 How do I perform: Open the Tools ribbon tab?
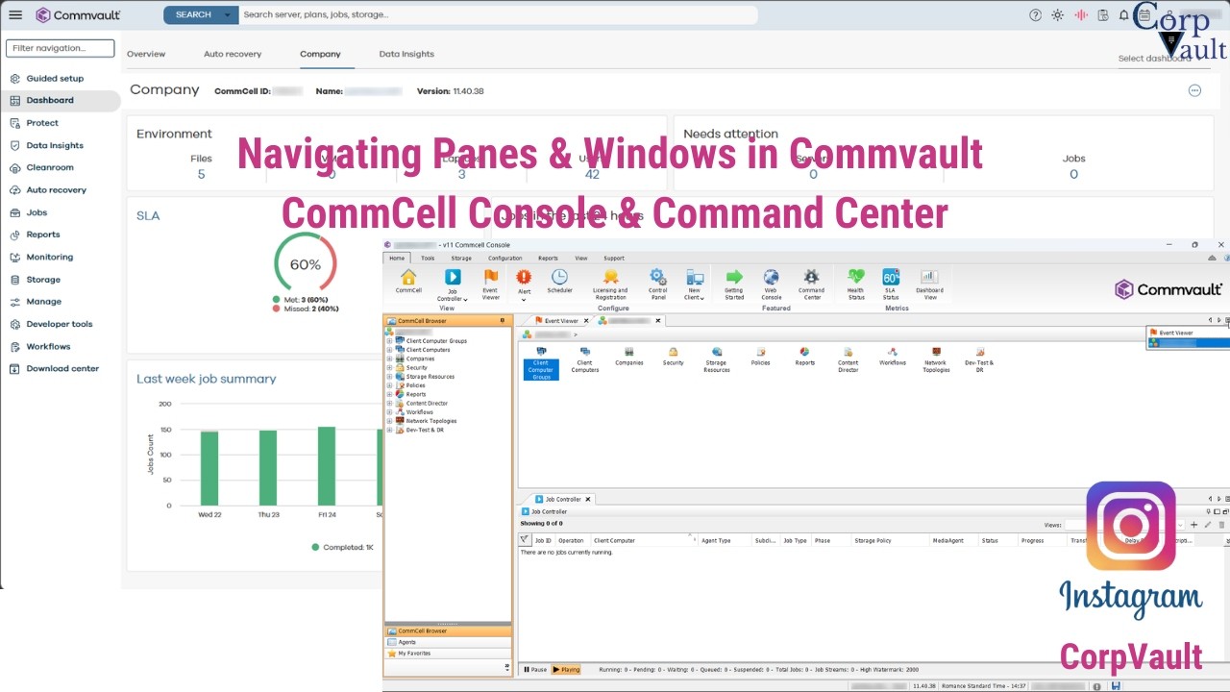(428, 259)
